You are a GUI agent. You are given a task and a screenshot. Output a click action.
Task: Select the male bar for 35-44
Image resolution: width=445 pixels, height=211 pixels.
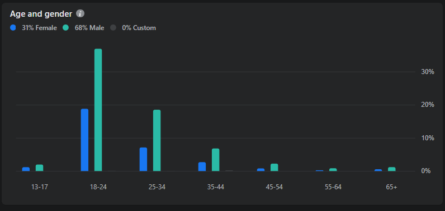click(x=216, y=160)
